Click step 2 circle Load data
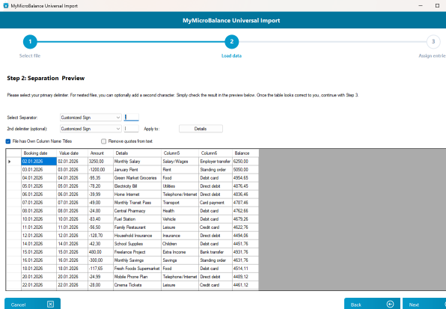The height and width of the screenshot is (309, 446). click(231, 42)
